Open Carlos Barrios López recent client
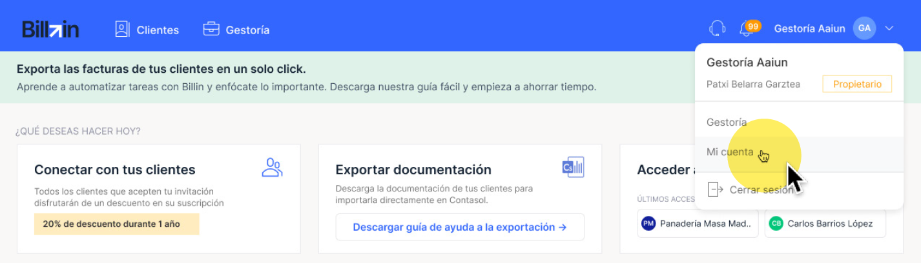The width and height of the screenshot is (921, 263). (825, 224)
